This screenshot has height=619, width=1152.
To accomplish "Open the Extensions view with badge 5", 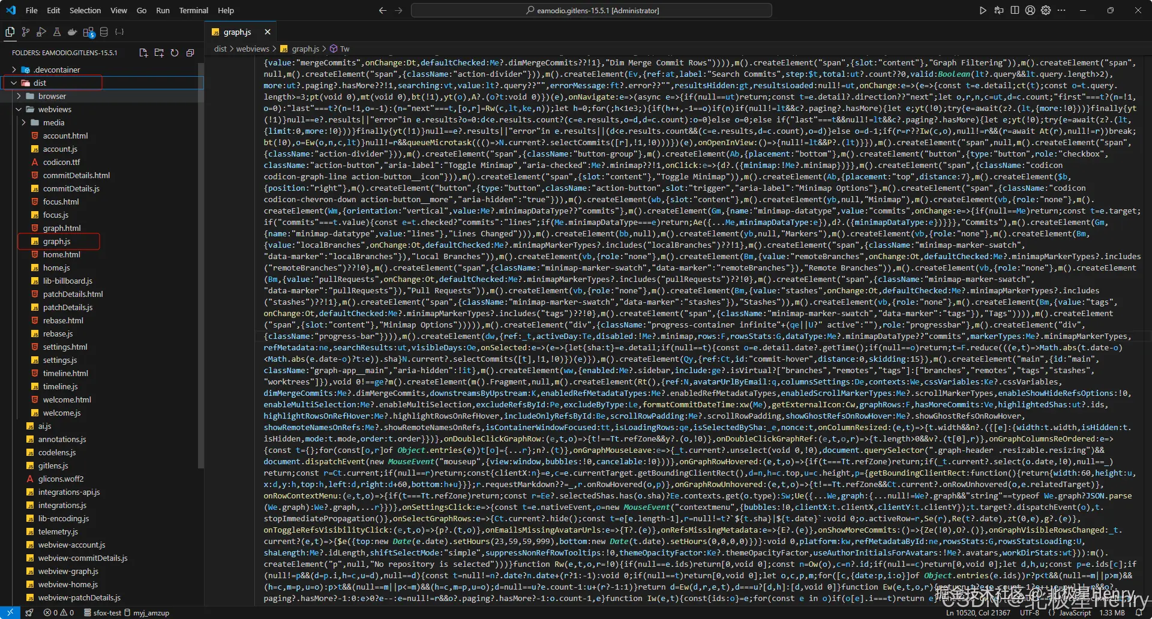I will click(x=89, y=32).
